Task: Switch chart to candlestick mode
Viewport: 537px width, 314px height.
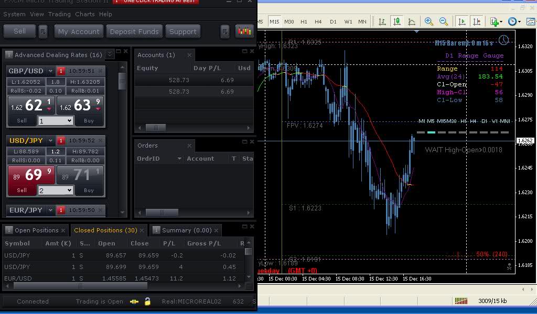Action: (397, 21)
